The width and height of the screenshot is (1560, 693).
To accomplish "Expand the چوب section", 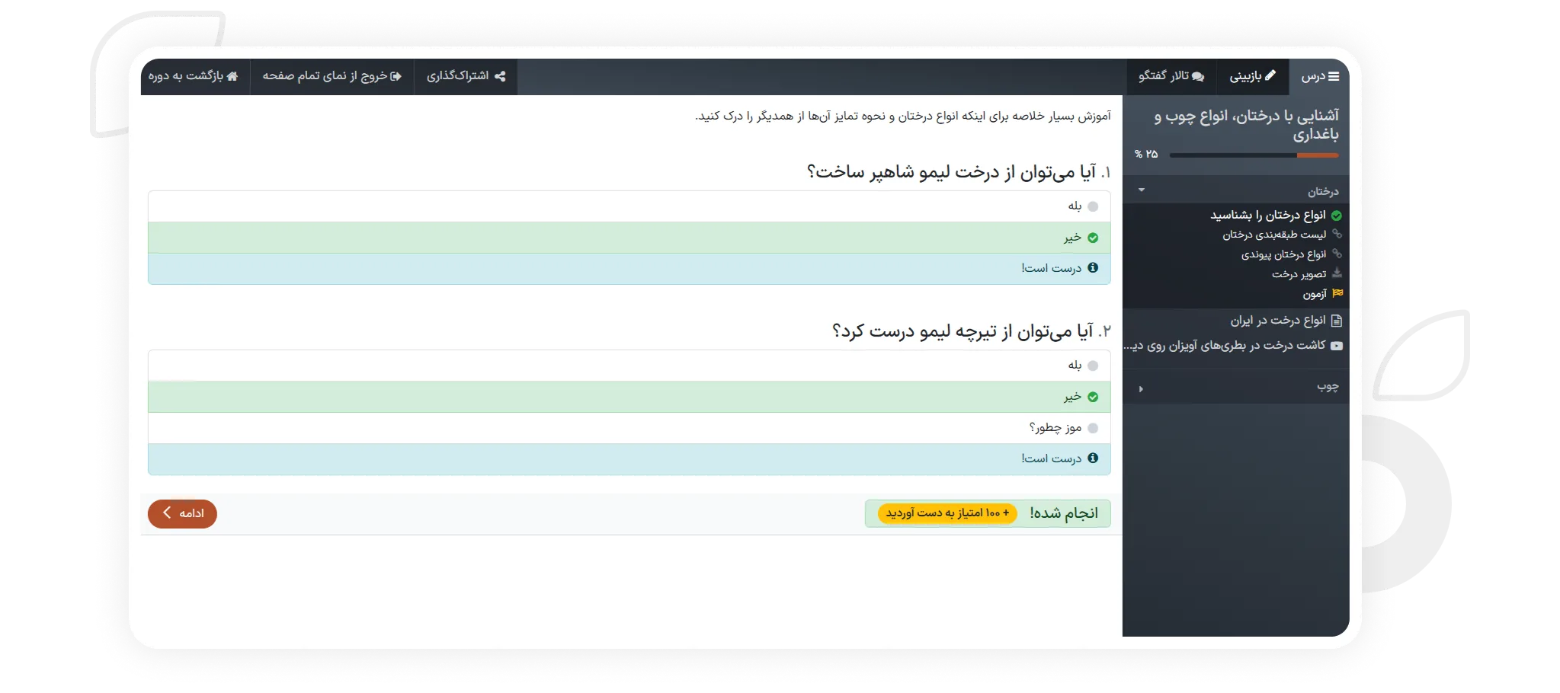I will (x=1141, y=388).
